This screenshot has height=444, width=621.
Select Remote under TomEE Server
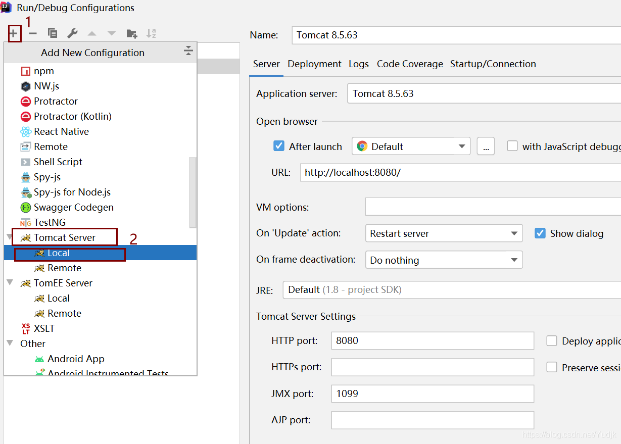pyautogui.click(x=101, y=314)
